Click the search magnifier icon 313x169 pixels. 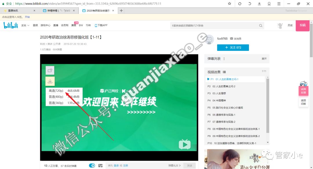pyautogui.click(x=261, y=25)
